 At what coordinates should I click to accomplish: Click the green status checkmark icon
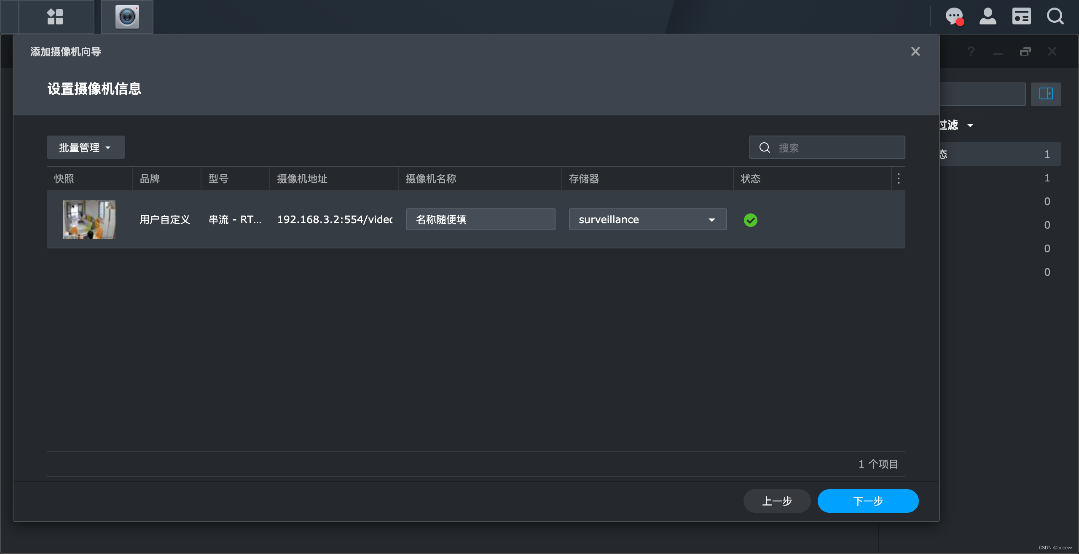point(750,220)
